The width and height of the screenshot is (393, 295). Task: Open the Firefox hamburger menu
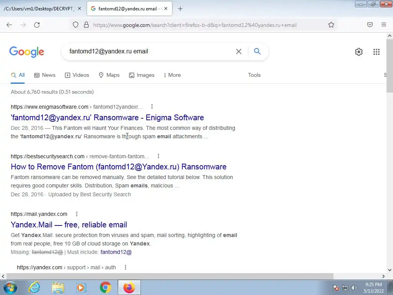384,25
